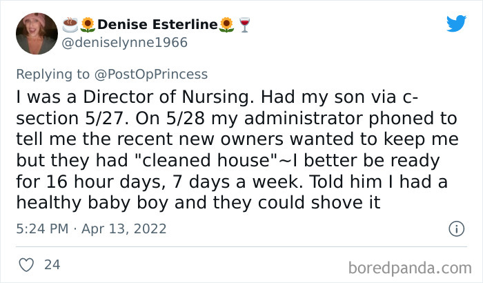Open the @PostOpPrincess mention link

coord(154,74)
